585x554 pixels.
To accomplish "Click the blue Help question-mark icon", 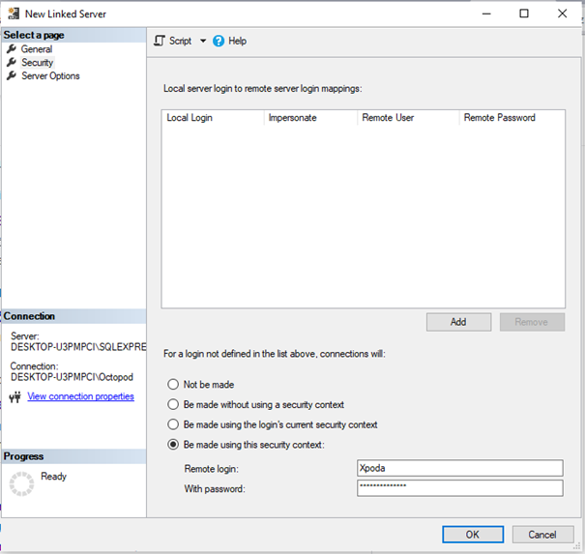I will (219, 41).
